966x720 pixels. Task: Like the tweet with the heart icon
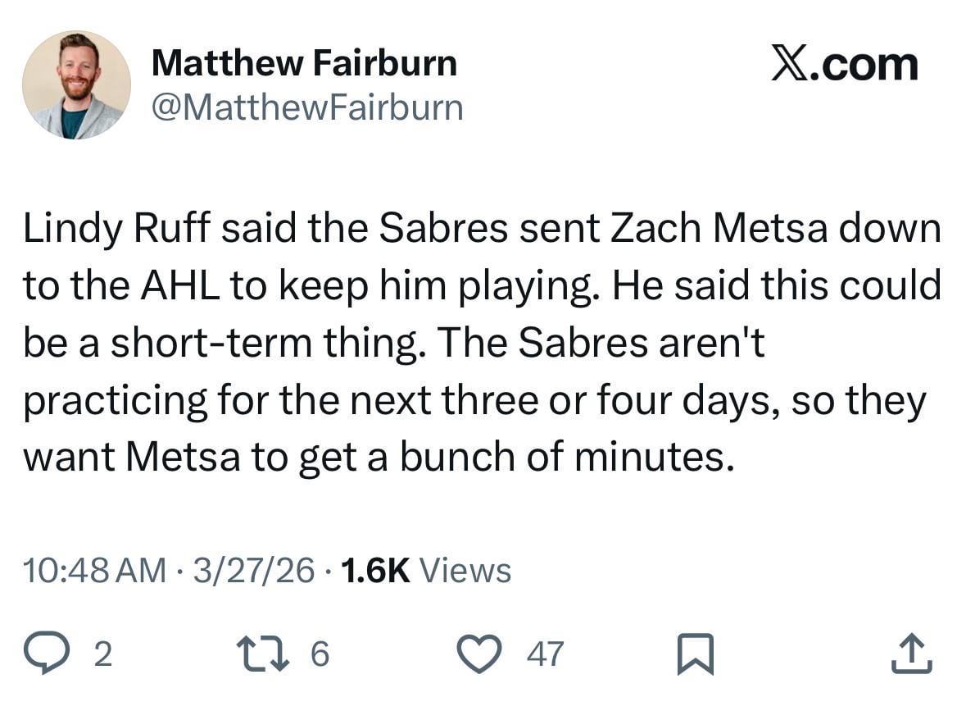click(x=479, y=654)
